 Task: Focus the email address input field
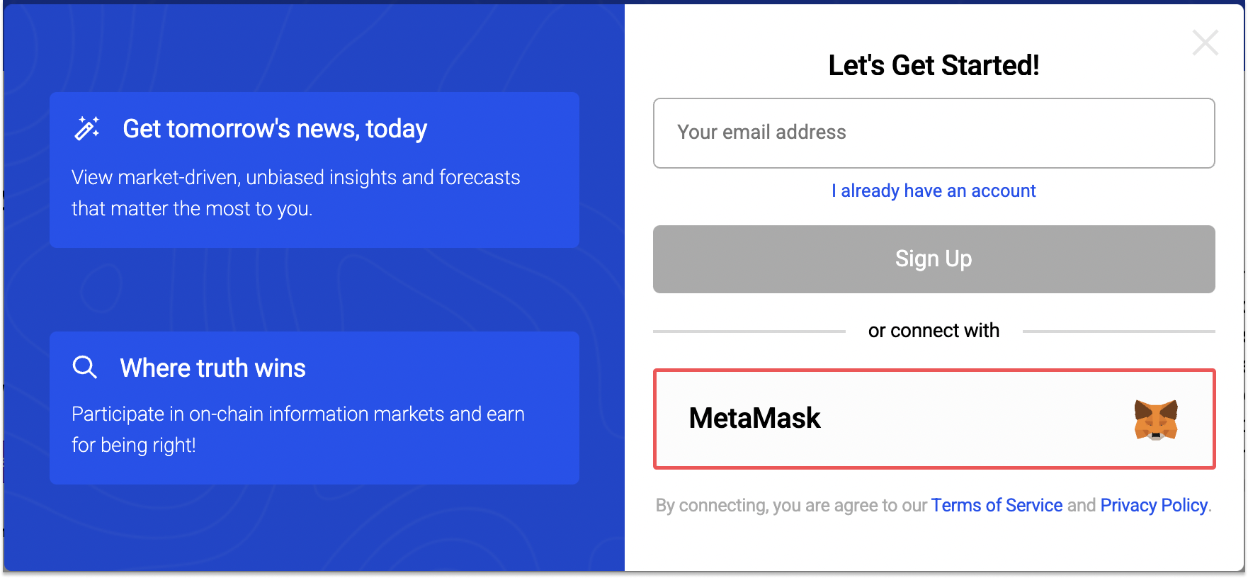[934, 133]
